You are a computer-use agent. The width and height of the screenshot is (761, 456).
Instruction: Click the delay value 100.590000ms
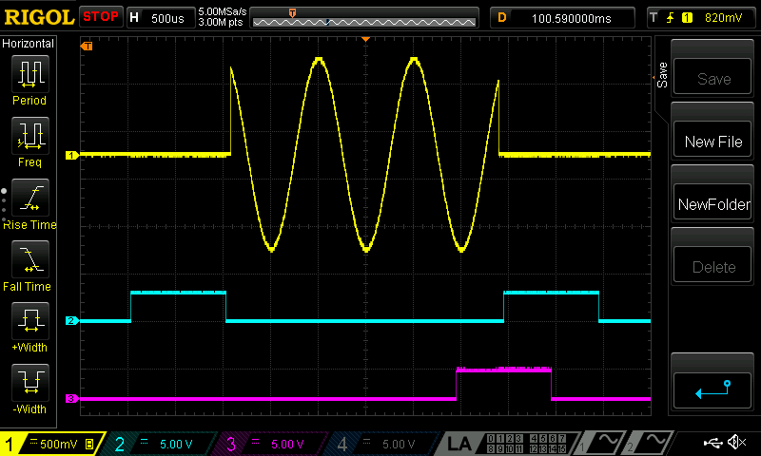pyautogui.click(x=572, y=19)
